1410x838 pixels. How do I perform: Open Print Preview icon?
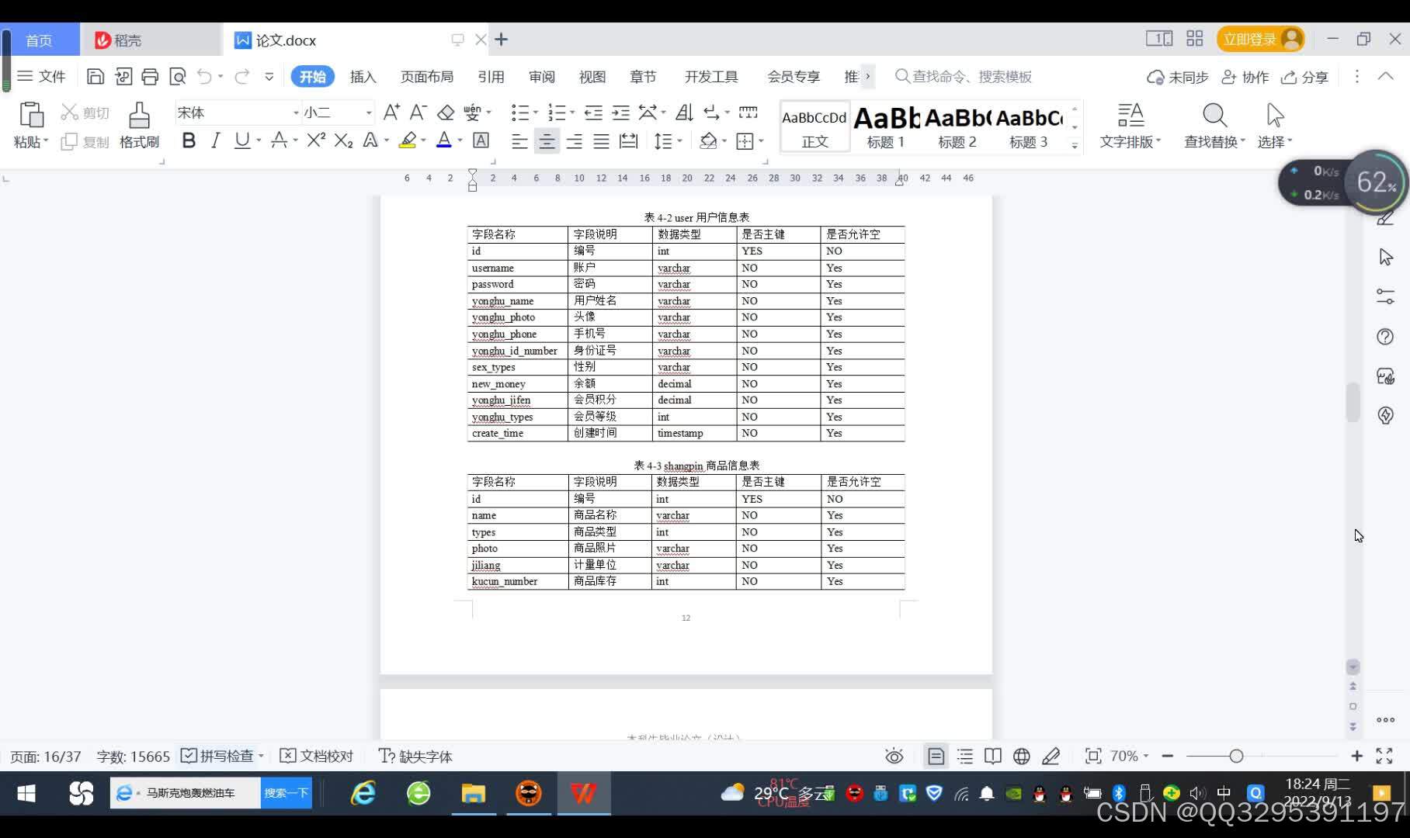[x=178, y=76]
